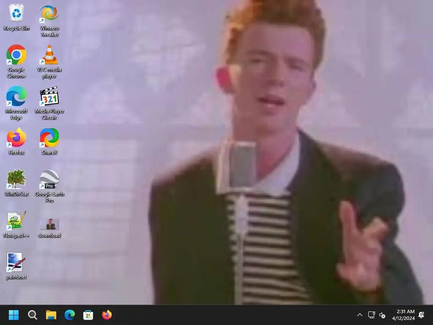Image resolution: width=433 pixels, height=325 pixels.
Task: Select the WinDirStat desktop shortcut
Action: click(x=16, y=183)
